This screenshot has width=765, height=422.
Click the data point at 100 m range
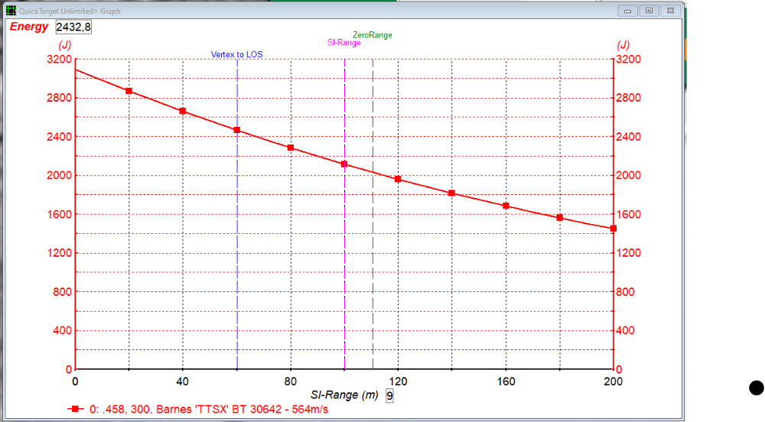344,164
